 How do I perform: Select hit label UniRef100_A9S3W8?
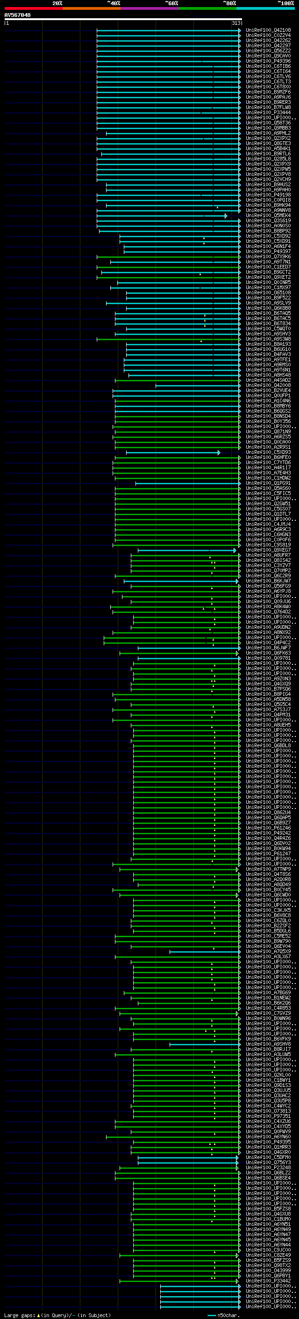(x=268, y=339)
